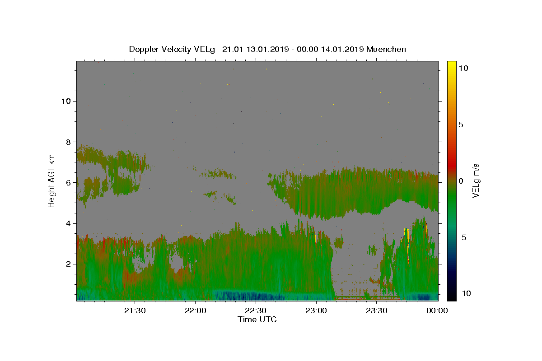Click the 23:30 time tick label

pos(376,310)
